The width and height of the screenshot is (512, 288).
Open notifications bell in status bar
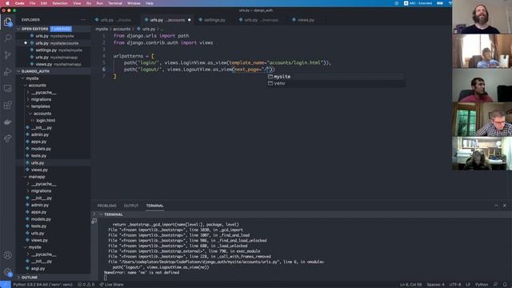[505, 285]
